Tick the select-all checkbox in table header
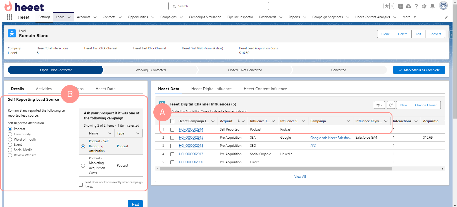 click(172, 121)
